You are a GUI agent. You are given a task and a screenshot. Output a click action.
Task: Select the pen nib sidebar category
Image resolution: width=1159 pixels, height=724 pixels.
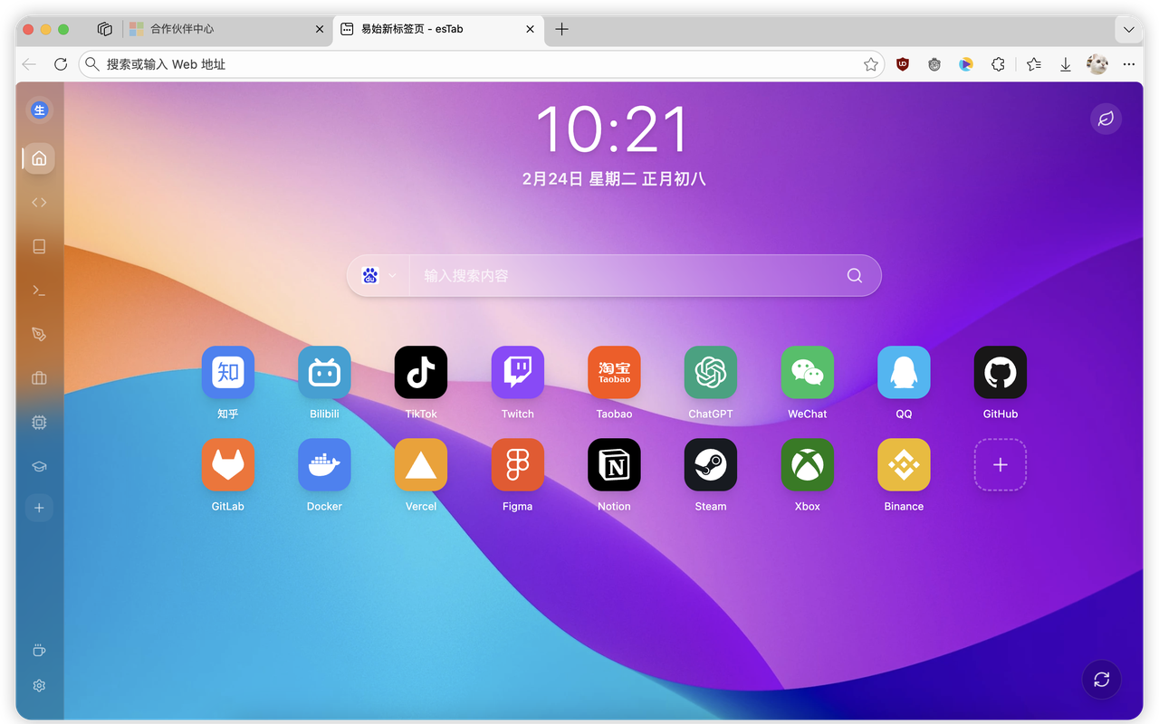39,334
